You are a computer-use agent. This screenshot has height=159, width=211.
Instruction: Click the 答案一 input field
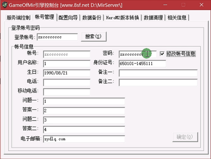click(84, 111)
